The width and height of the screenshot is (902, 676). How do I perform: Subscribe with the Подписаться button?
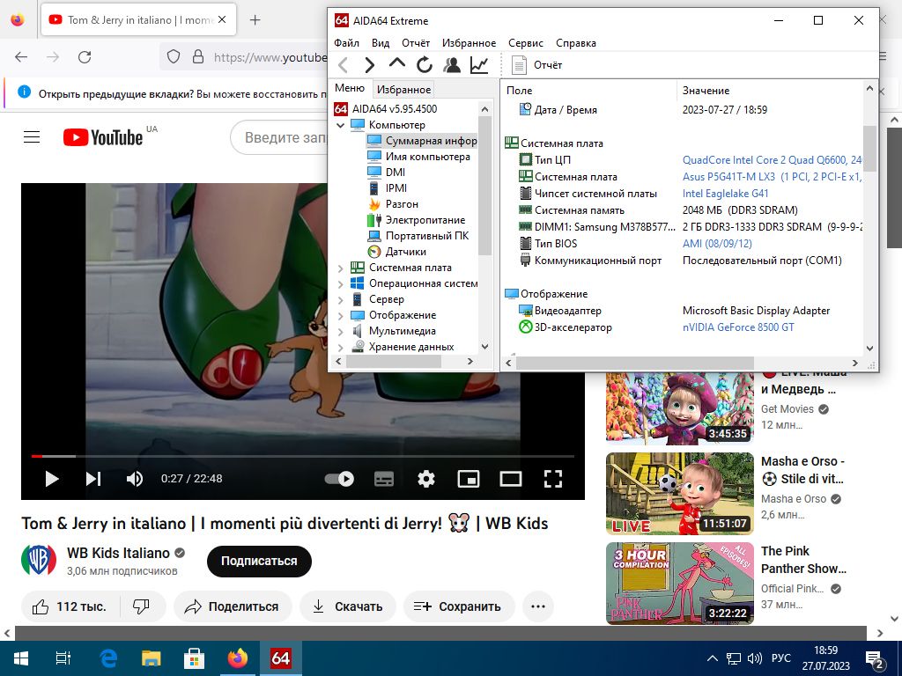[259, 561]
